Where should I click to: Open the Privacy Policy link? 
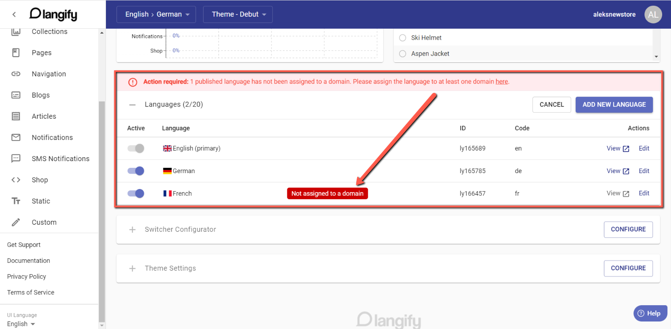[26, 276]
